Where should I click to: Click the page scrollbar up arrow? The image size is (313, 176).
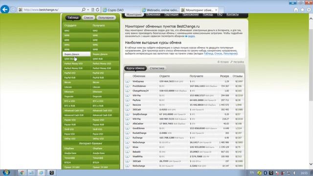tap(311, 19)
